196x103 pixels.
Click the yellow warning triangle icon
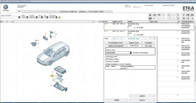[x=59, y=17]
